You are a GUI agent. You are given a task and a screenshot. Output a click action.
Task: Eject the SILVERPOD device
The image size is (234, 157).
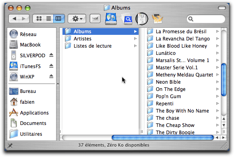tap(51, 55)
